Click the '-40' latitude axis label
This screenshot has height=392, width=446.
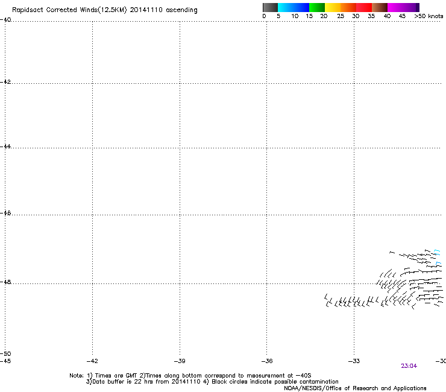pyautogui.click(x=5, y=20)
